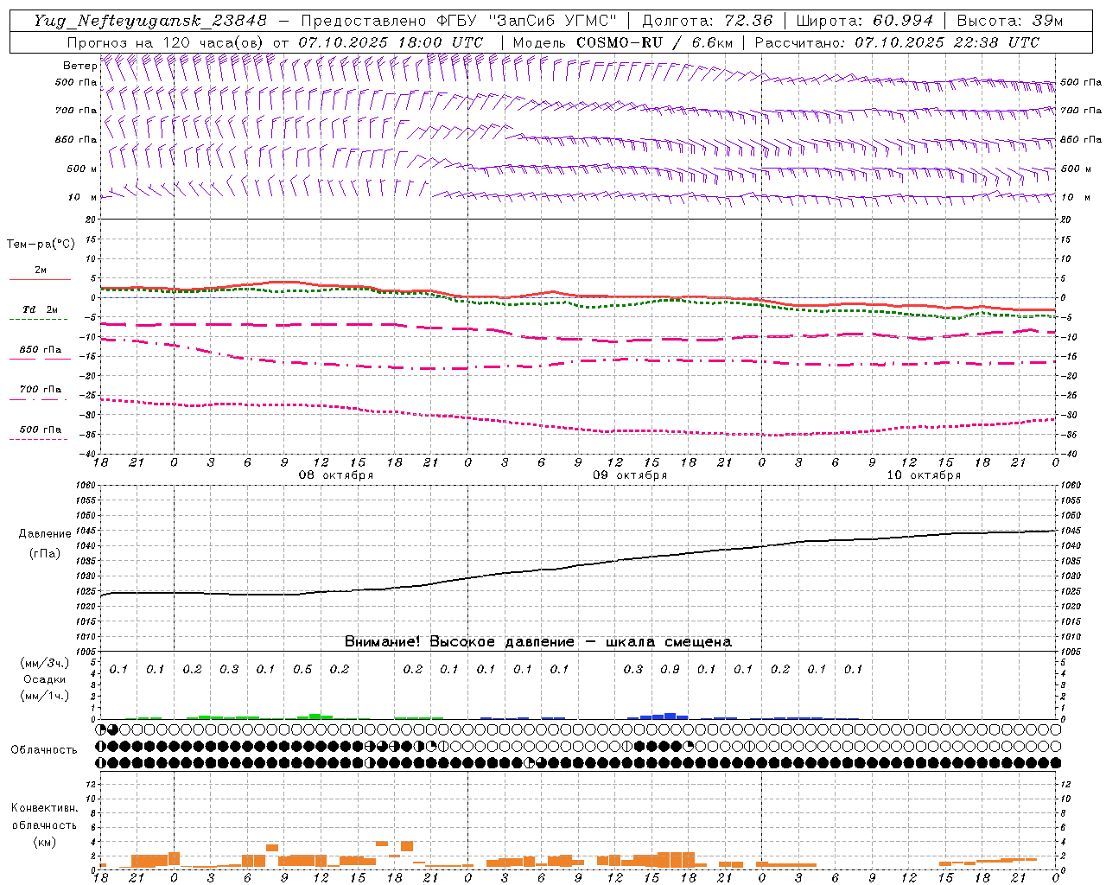Screen dimensions: 1106x885
Task: Click the 'Конвективн.' convective cloud label
Action: coord(44,808)
